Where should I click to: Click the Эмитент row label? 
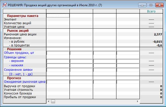10,20
